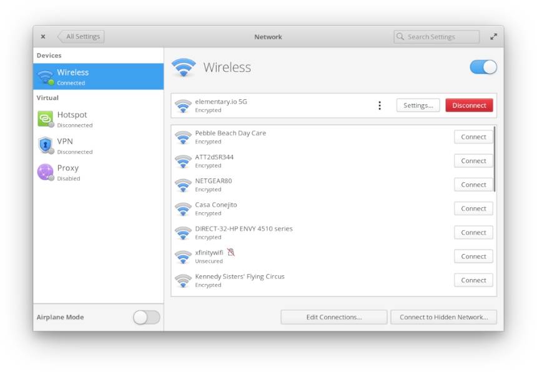Click the Wireless device icon in sidebar
The image size is (537, 372).
point(45,77)
